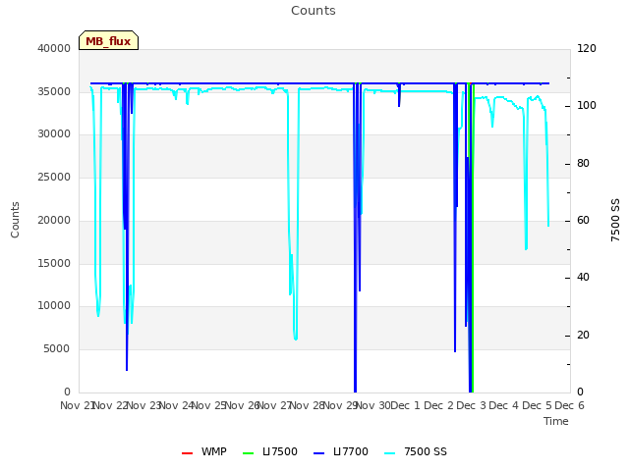Click the 80 right axis tick
The image size is (629, 471).
583,164
